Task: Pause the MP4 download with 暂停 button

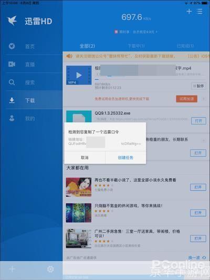Action: tap(198, 86)
